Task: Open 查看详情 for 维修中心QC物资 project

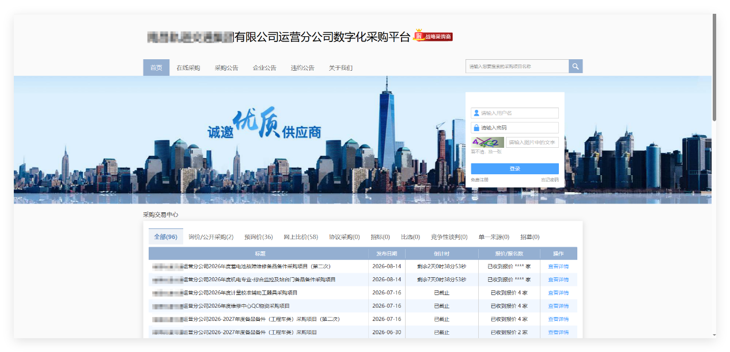Action: click(558, 306)
